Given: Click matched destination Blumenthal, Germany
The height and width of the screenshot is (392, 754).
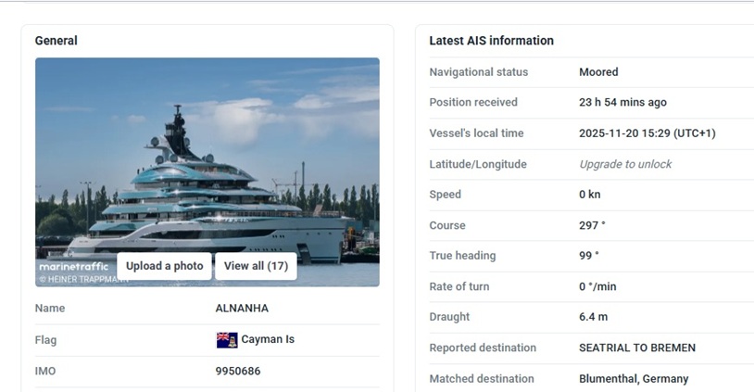Looking at the screenshot, I should (x=634, y=378).
